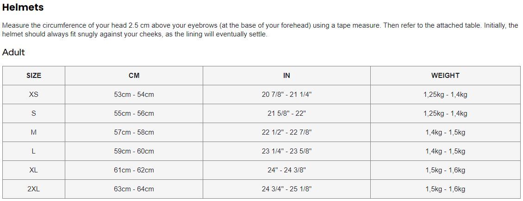This screenshot has width=523, height=201.
Task: Click the Adult subheading
Action: (13, 52)
